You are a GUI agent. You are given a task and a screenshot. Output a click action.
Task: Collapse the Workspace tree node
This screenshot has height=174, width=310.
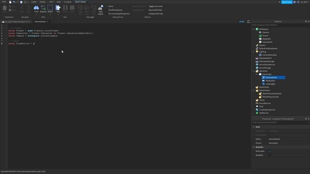253,29
